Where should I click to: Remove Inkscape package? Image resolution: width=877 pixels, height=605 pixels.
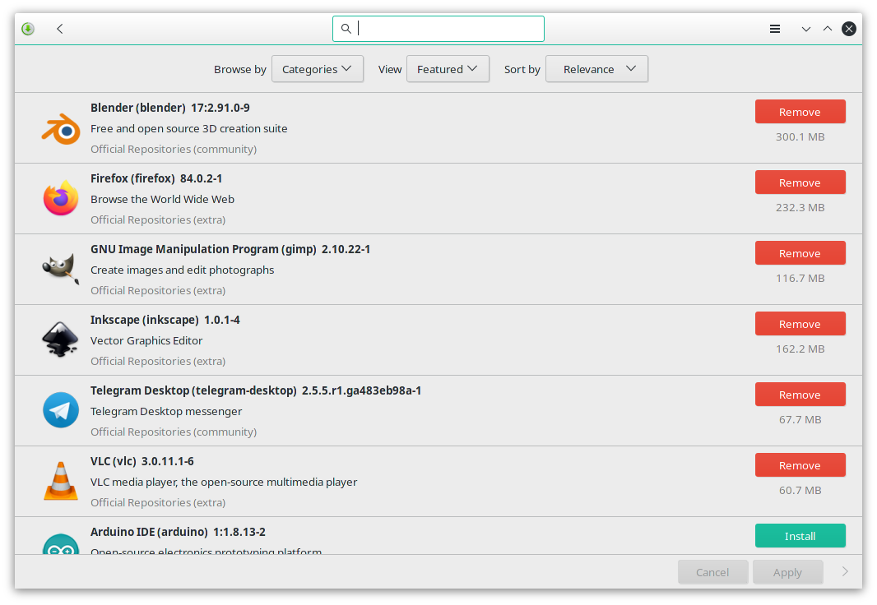click(800, 324)
